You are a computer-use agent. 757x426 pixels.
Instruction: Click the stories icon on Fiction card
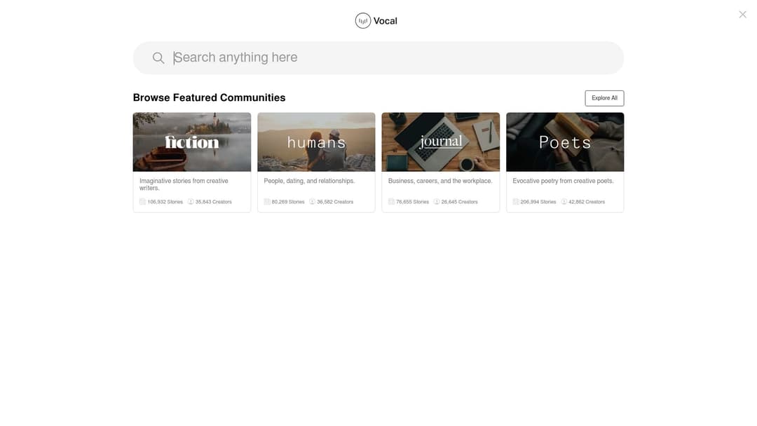tap(142, 202)
